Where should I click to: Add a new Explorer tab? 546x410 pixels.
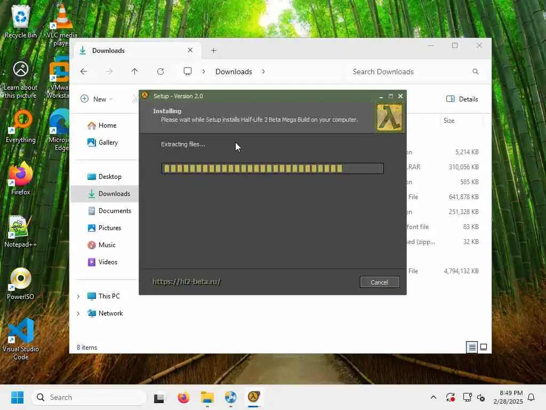pyautogui.click(x=214, y=51)
